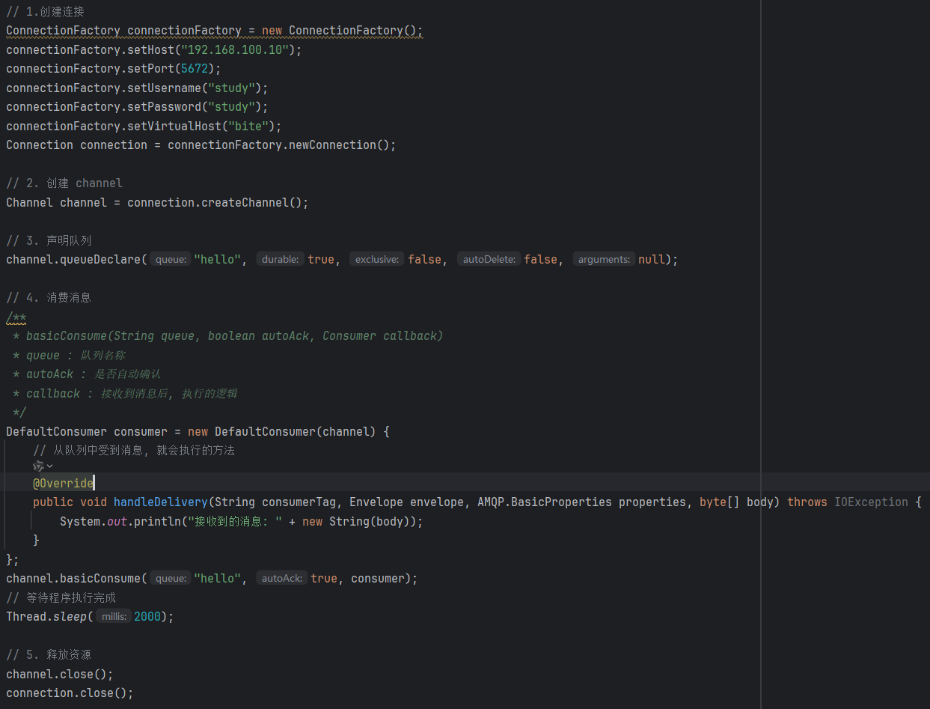Click the '// 4. 消费消息' comment

49,297
